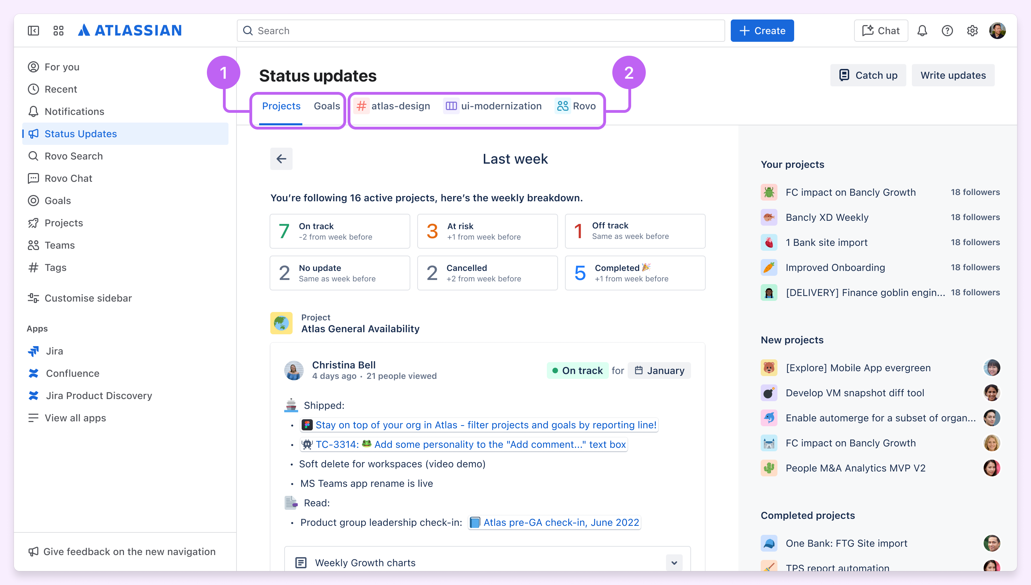Viewport: 1031px width, 585px height.
Task: Open the Teams section icon
Action: (x=34, y=245)
